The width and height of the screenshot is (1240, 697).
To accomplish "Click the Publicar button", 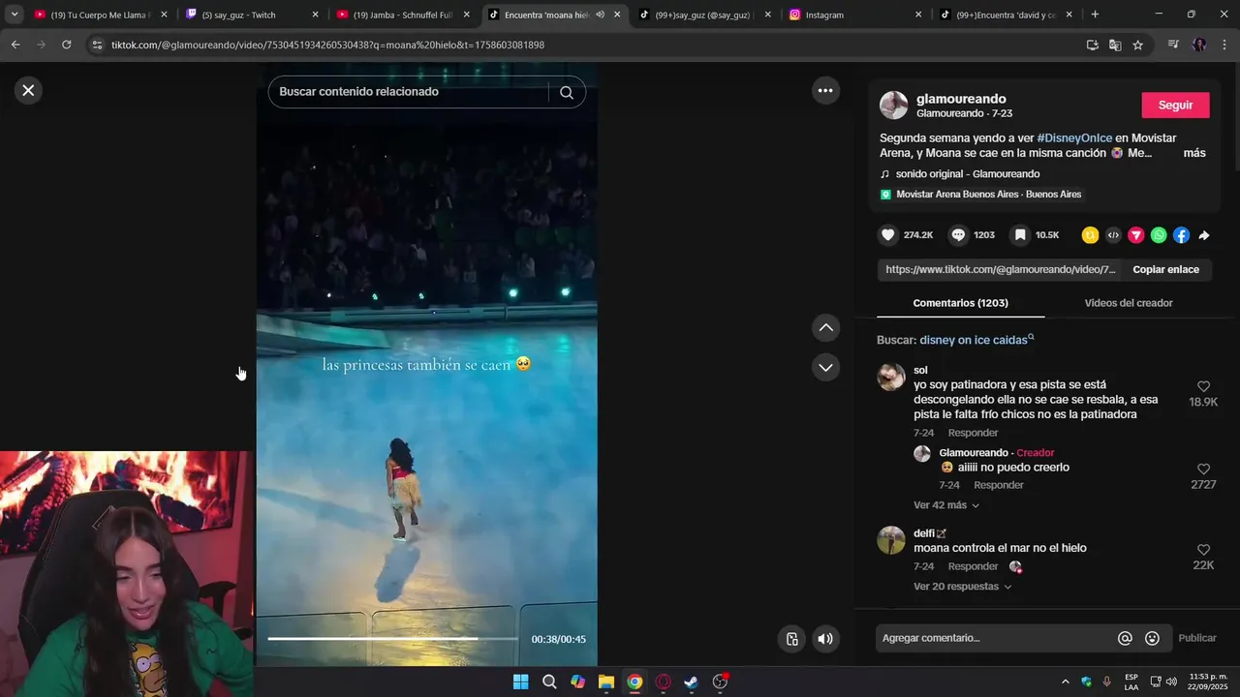I will coord(1197,638).
